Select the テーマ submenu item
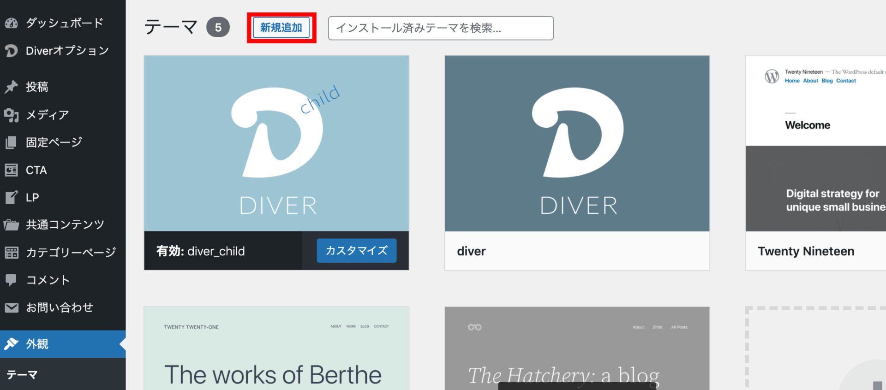Viewport: 886px width, 390px height. pos(22,374)
